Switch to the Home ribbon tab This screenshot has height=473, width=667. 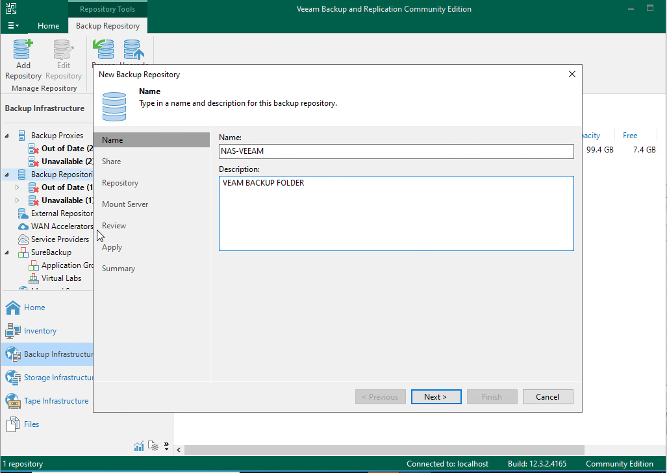tap(49, 26)
